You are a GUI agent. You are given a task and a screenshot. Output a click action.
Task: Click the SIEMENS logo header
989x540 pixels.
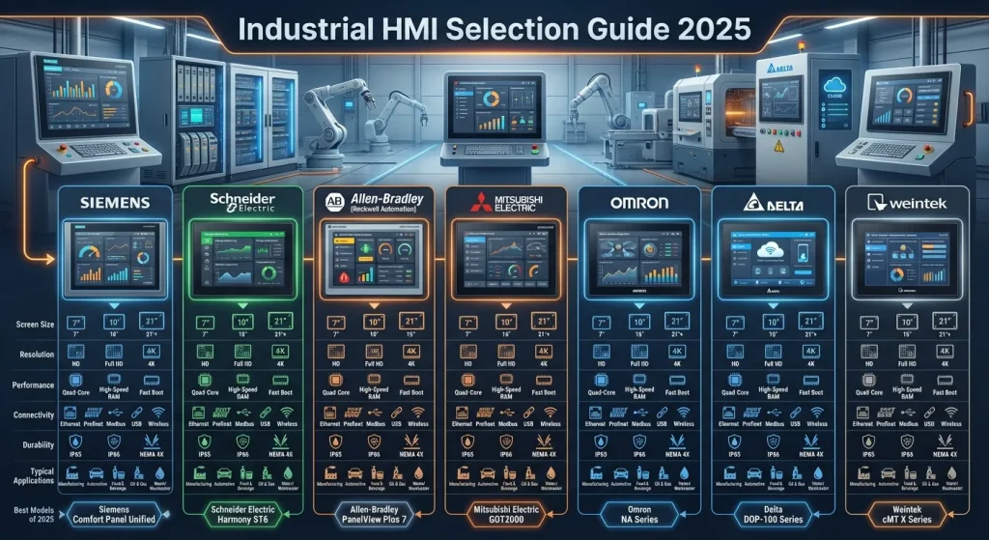point(115,203)
